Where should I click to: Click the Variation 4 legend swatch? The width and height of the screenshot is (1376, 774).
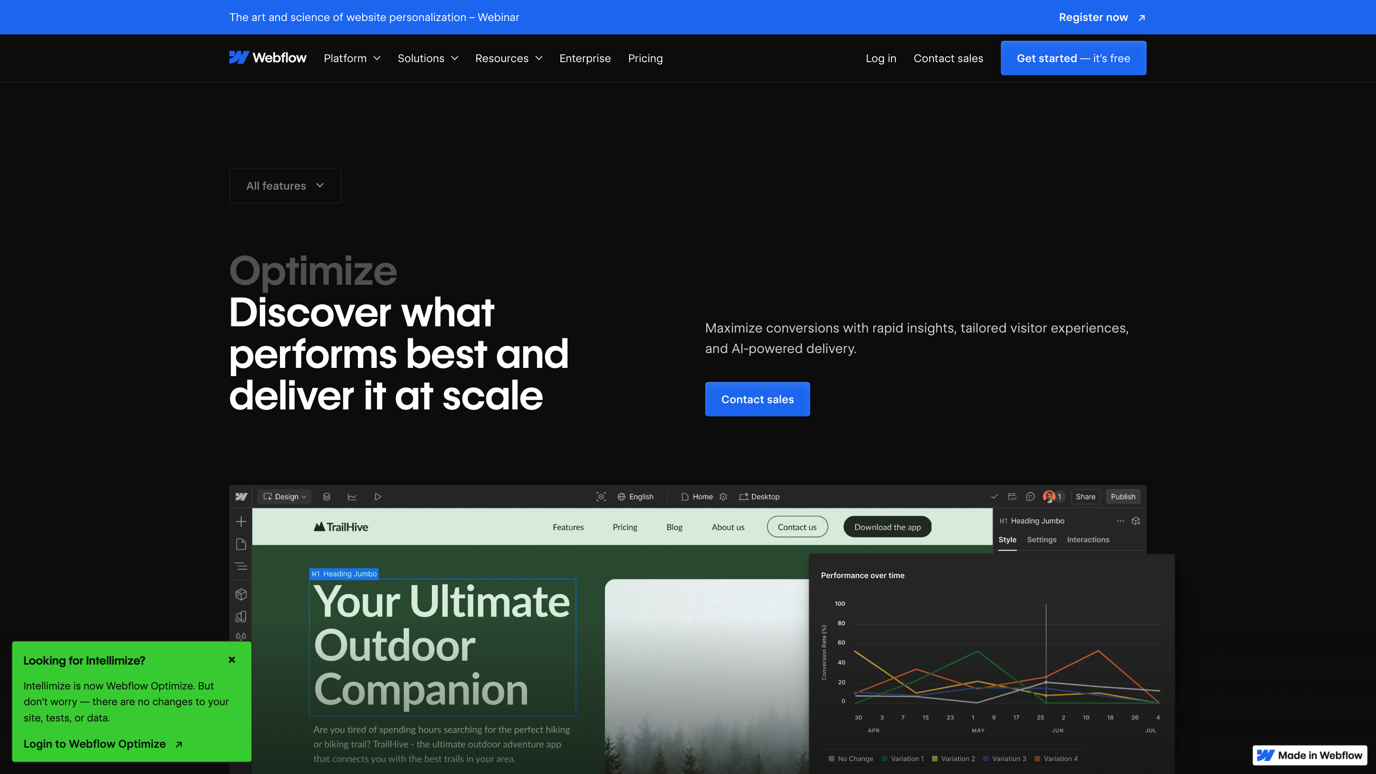[1037, 759]
